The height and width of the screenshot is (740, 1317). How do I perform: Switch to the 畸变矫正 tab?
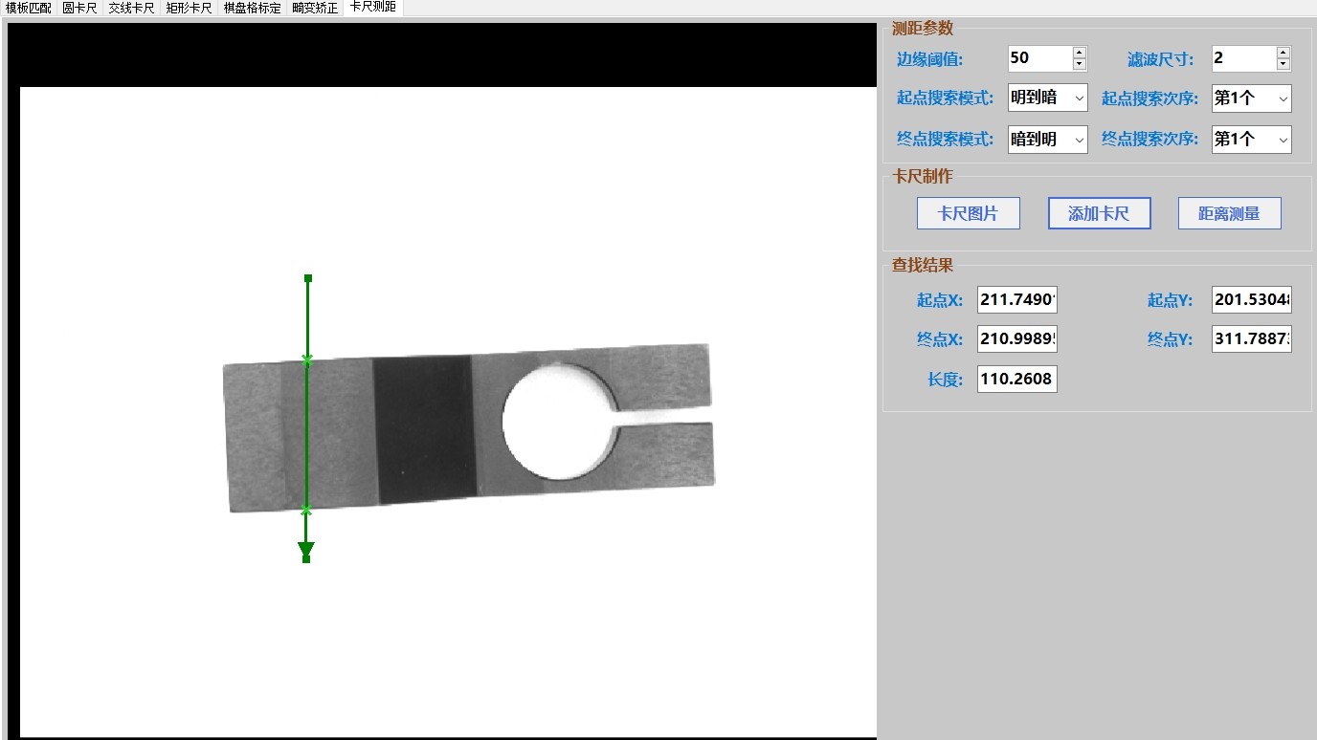pos(316,8)
